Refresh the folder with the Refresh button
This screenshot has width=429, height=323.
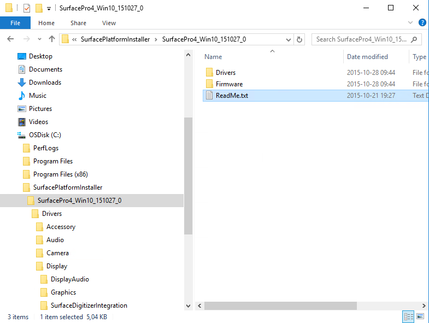(x=299, y=39)
